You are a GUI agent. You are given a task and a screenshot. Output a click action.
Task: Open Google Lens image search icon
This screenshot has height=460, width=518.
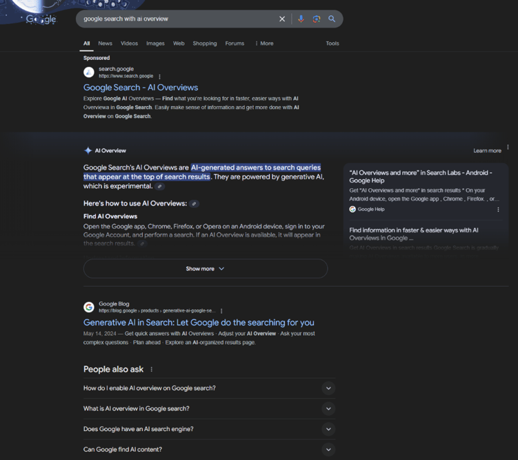click(x=316, y=19)
